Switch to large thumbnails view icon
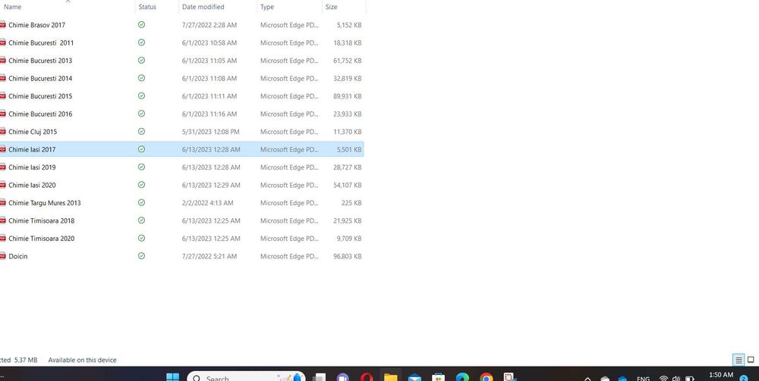 click(x=751, y=360)
